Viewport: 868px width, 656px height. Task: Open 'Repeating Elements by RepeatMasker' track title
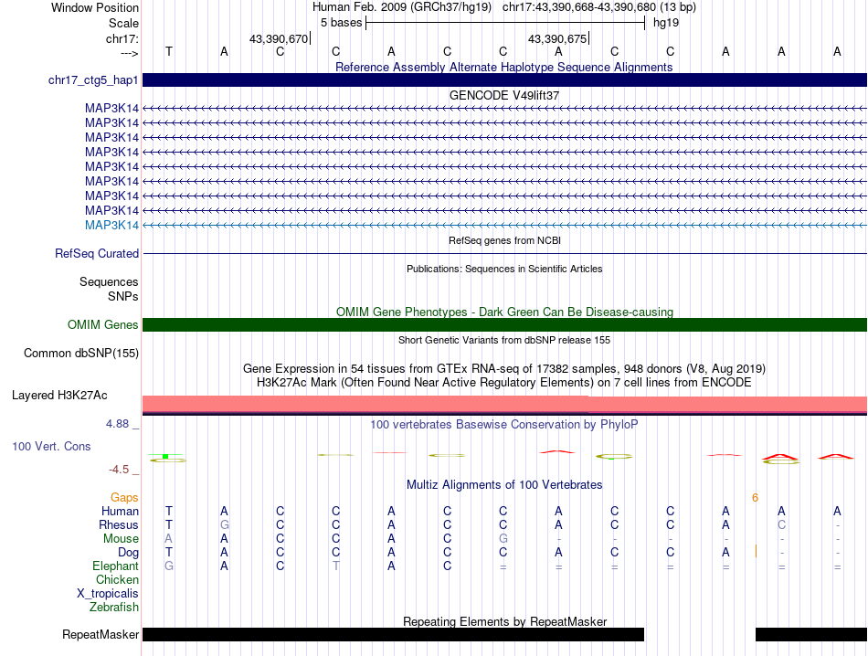(x=504, y=621)
